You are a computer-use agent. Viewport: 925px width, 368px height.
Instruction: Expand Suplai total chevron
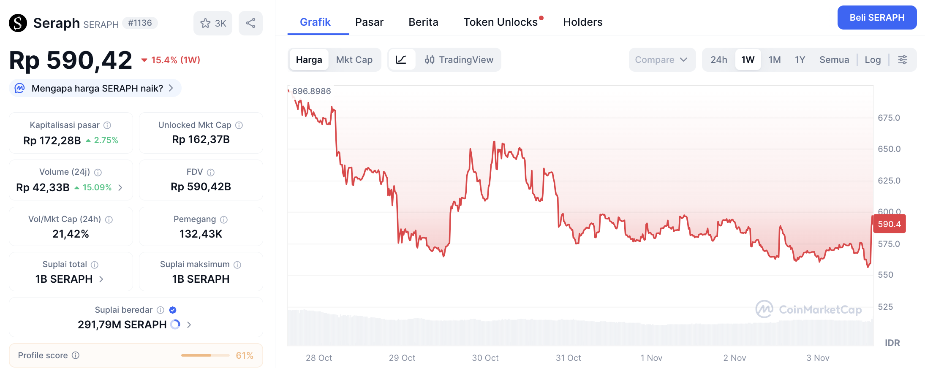[101, 279]
